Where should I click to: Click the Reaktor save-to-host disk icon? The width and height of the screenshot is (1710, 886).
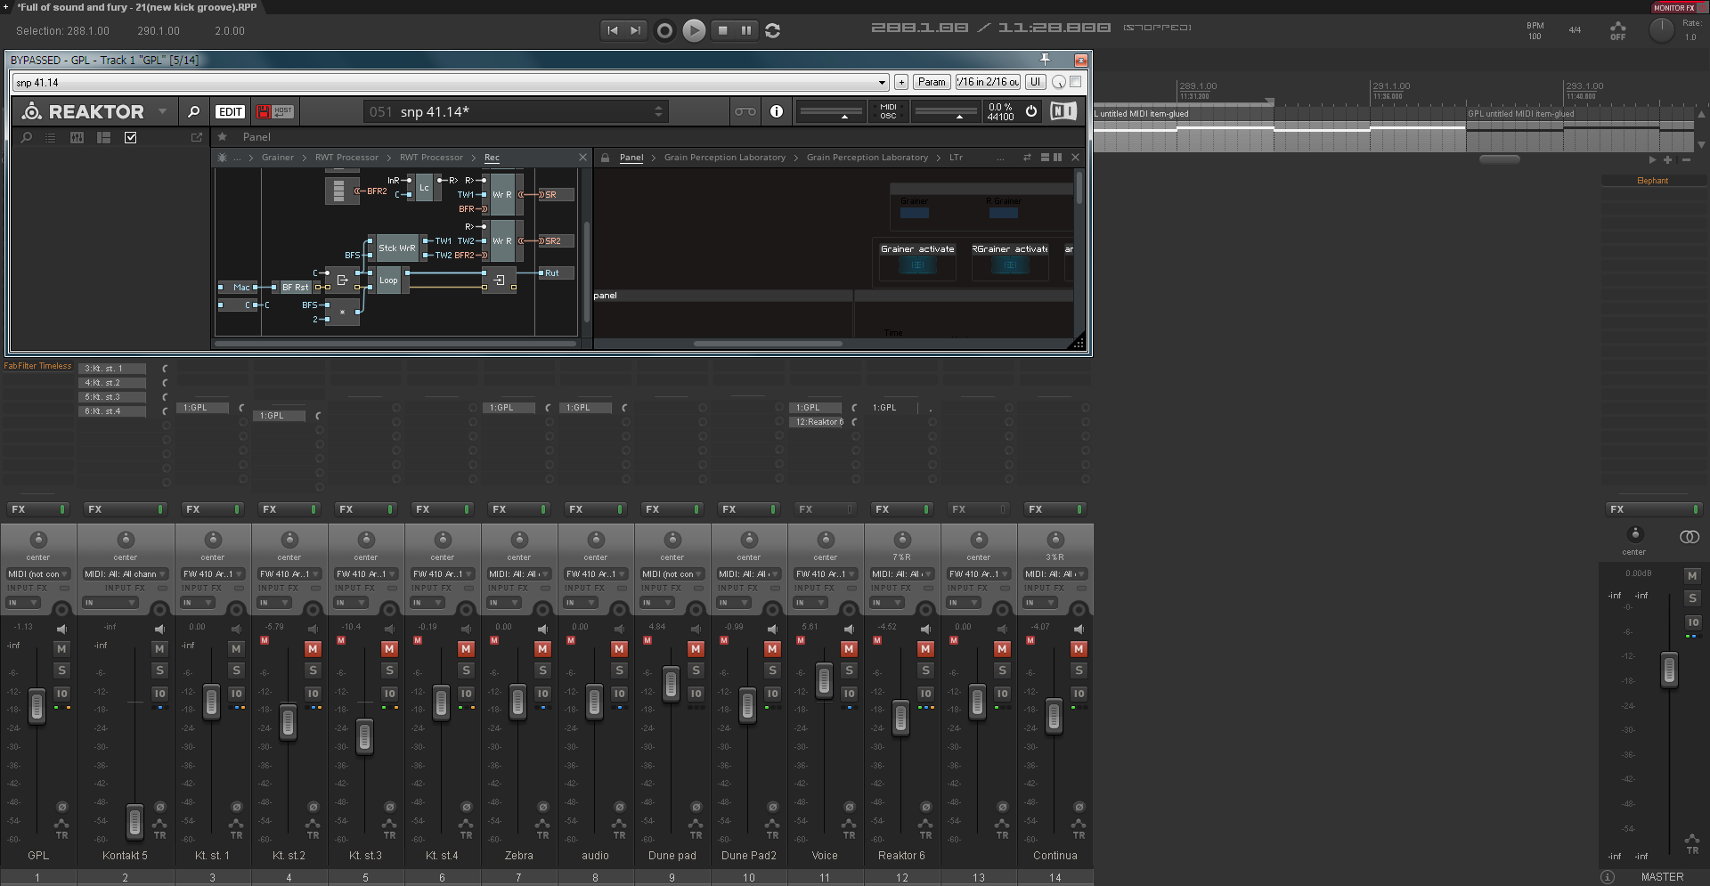[x=264, y=112]
